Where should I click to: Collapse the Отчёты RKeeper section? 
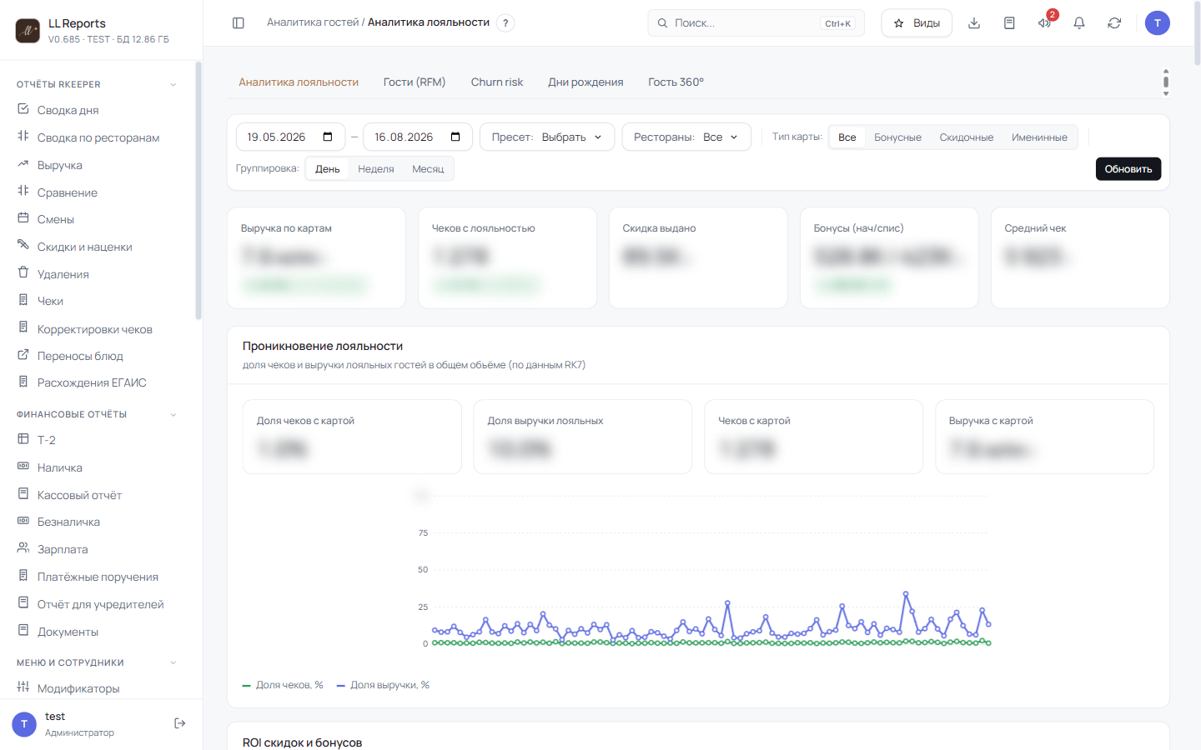click(x=173, y=84)
